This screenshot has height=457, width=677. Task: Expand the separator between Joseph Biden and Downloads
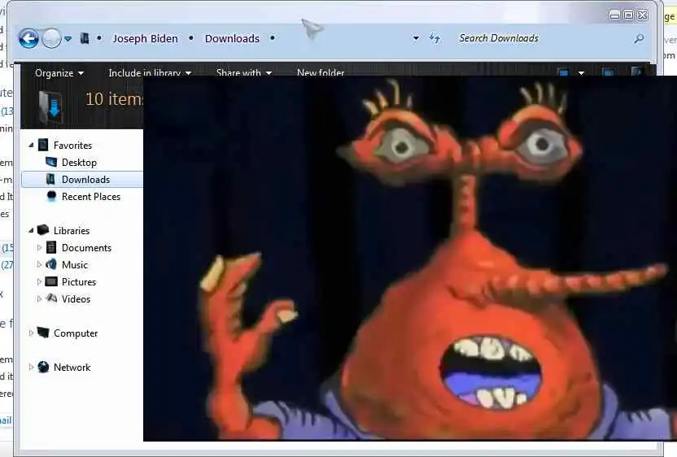tap(191, 38)
